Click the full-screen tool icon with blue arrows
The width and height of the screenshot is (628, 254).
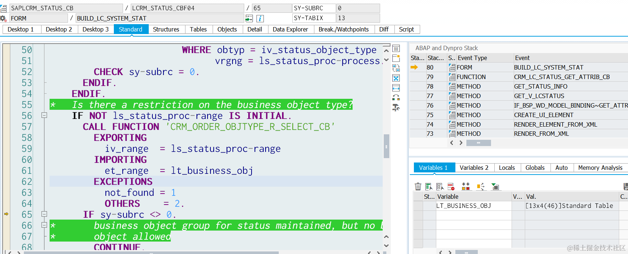(396, 78)
